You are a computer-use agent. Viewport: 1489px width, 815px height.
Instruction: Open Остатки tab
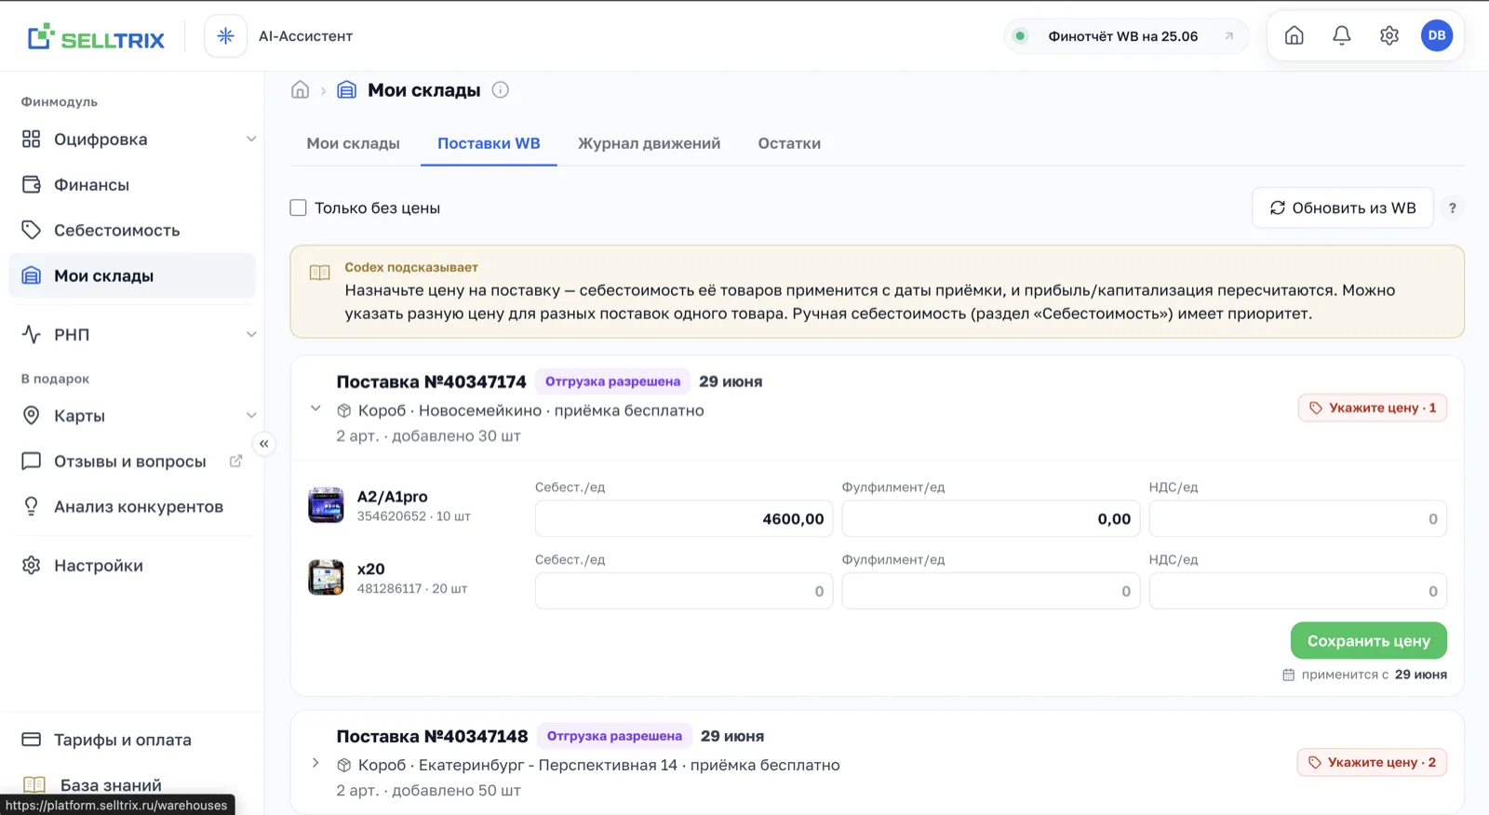[789, 143]
